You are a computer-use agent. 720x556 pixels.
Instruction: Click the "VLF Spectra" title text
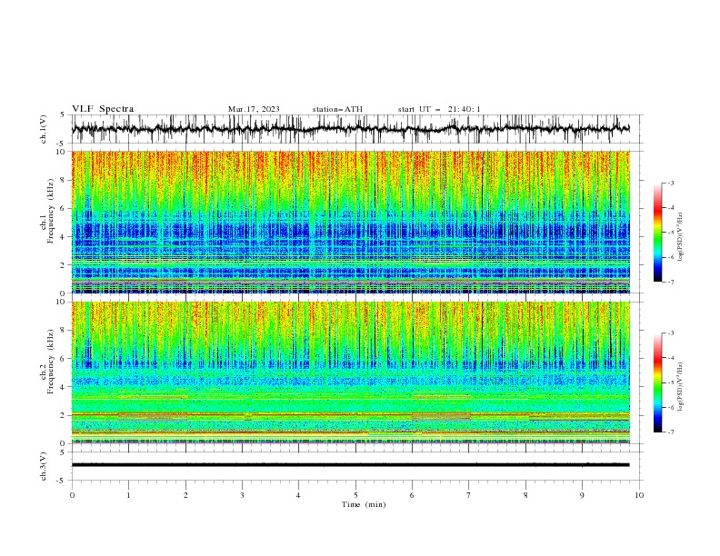click(x=103, y=109)
